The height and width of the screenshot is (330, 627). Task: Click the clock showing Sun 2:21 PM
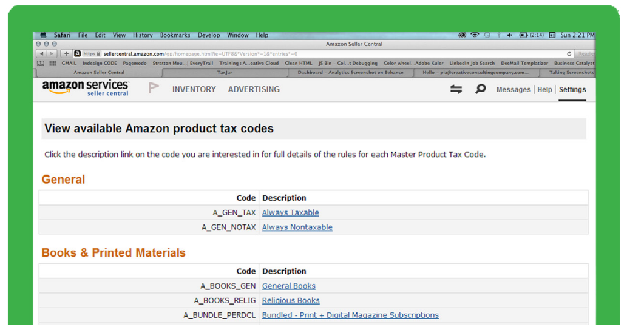coord(577,35)
